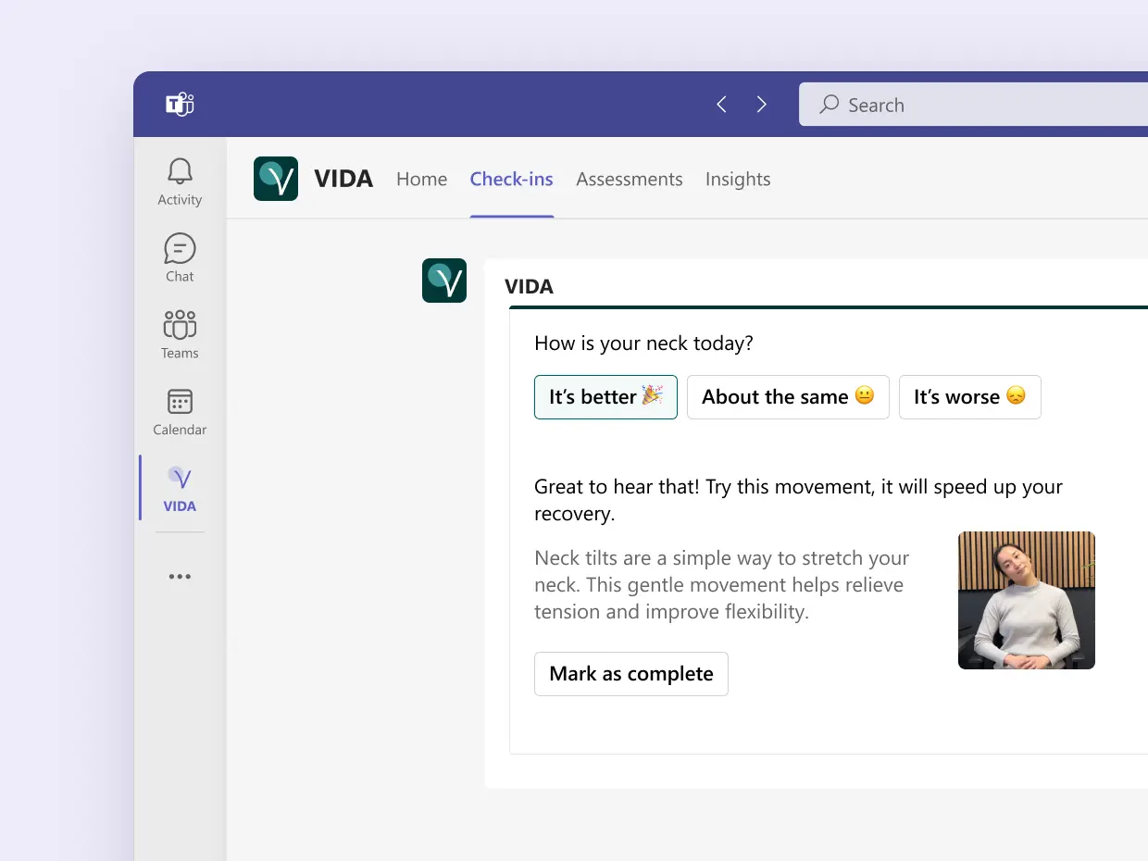1148x861 pixels.
Task: Open Teams in the sidebar
Action: 180,335
